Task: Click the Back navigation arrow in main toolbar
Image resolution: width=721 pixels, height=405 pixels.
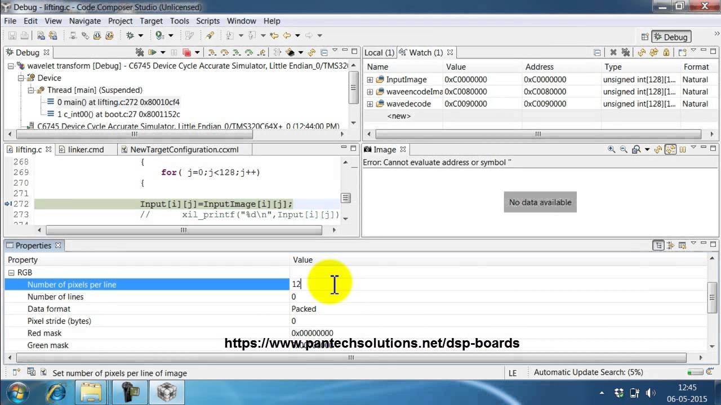Action: (287, 35)
